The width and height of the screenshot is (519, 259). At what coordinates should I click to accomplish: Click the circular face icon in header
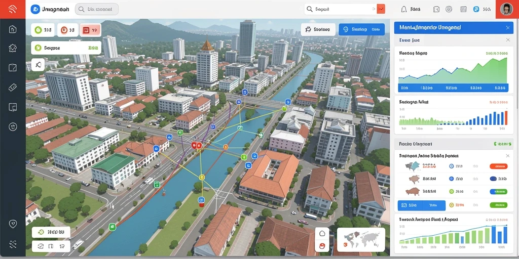click(449, 9)
